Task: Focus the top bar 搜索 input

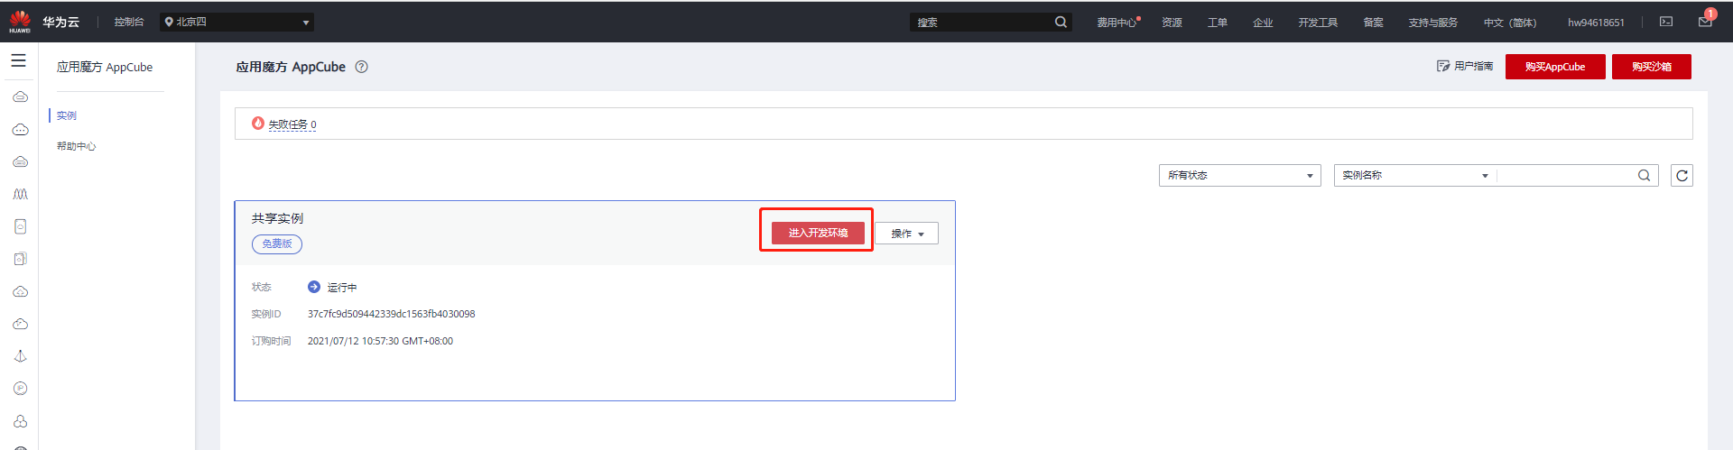Action: click(x=982, y=22)
